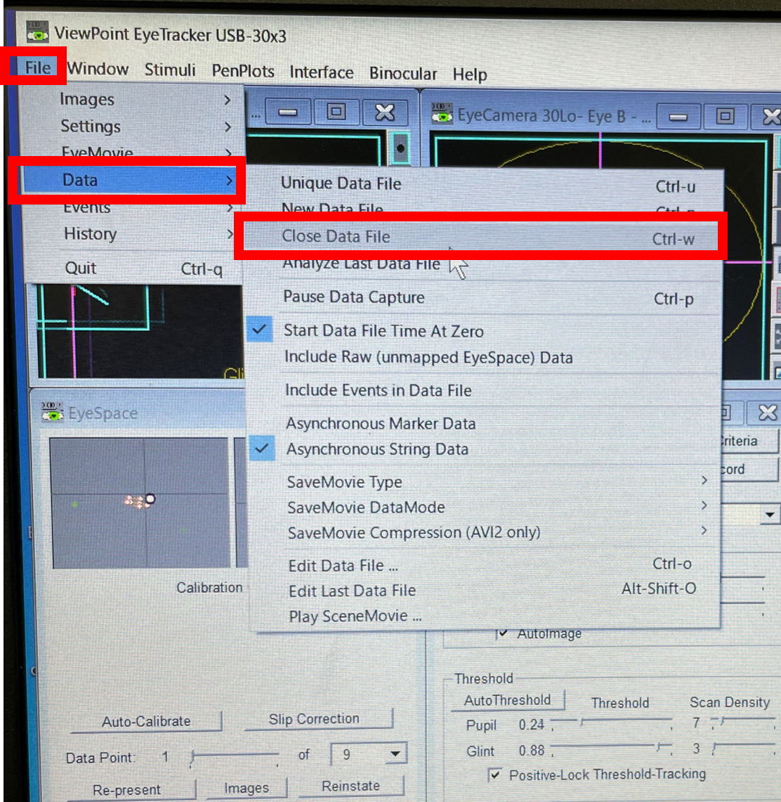781x802 pixels.
Task: Choose Pause Data Capture
Action: pos(484,297)
